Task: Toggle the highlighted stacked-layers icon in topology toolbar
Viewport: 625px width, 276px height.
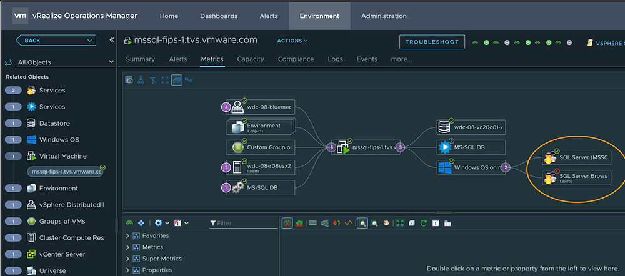Action: point(177,80)
